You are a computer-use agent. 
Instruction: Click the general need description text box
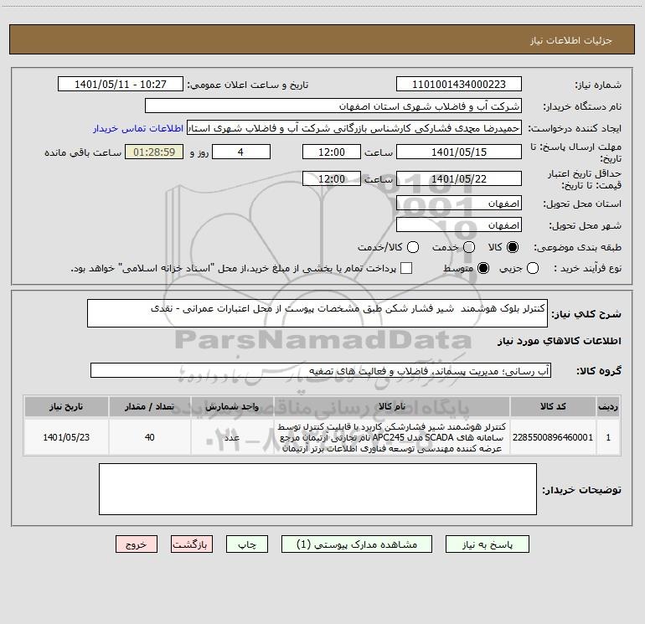click(317, 313)
